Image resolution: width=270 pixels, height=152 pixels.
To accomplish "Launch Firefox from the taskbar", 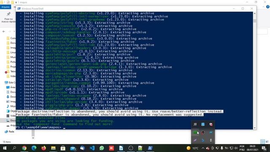I will [43, 148].
